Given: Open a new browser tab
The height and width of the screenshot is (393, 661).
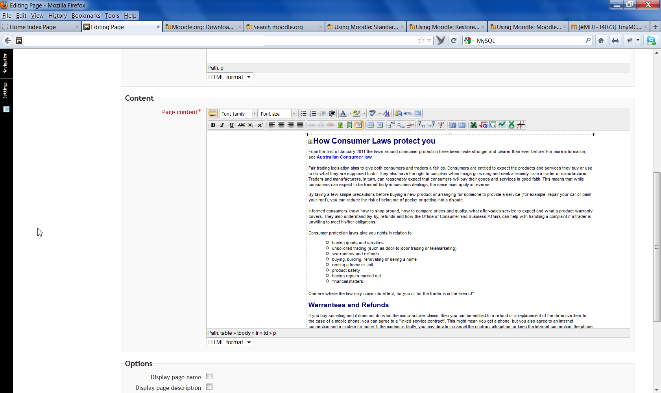Looking at the screenshot, I should coord(655,27).
